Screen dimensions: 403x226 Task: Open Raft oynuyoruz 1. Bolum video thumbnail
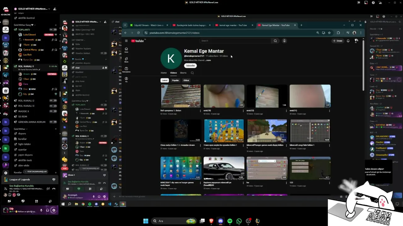pyautogui.click(x=181, y=96)
